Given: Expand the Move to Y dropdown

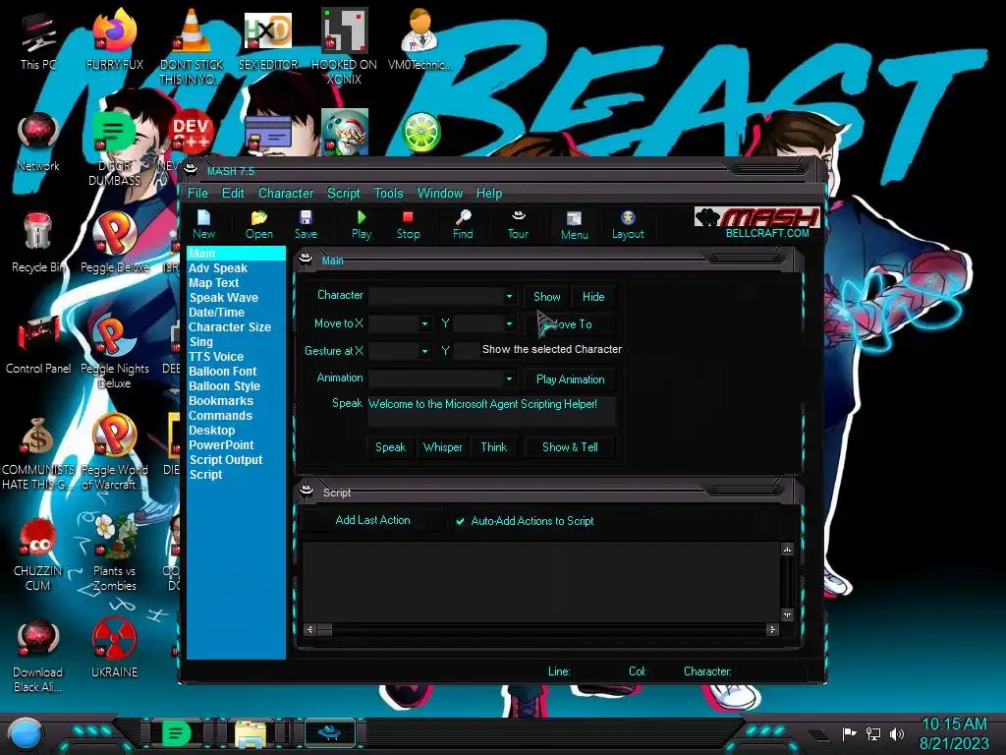Looking at the screenshot, I should click(509, 323).
